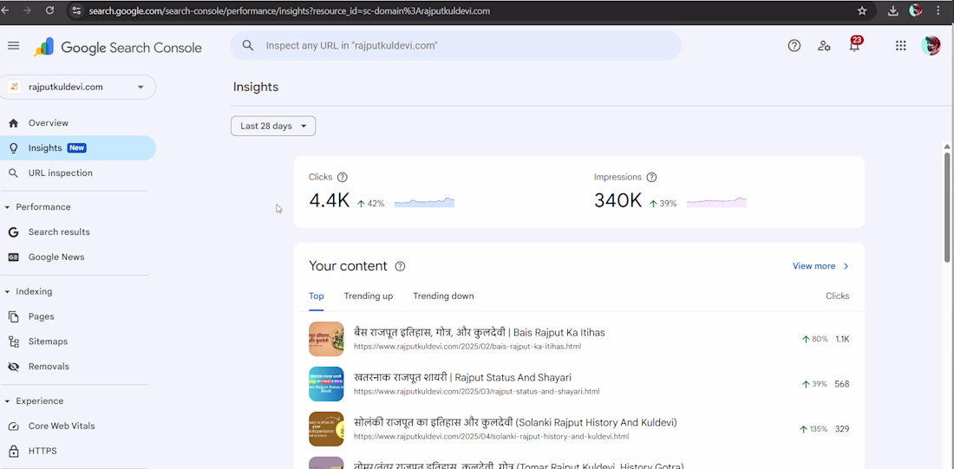Image resolution: width=954 pixels, height=469 pixels.
Task: Click the solanki-rajput-history-and-kuldevi.html URL
Action: 491,436
